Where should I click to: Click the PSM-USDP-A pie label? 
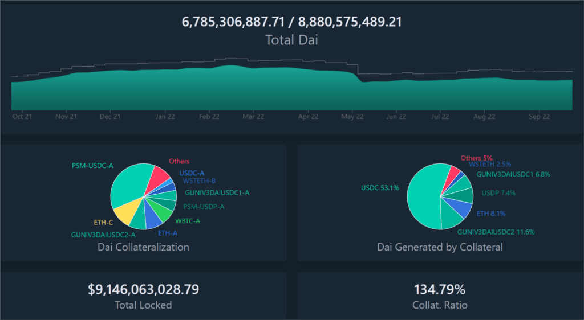(x=204, y=207)
